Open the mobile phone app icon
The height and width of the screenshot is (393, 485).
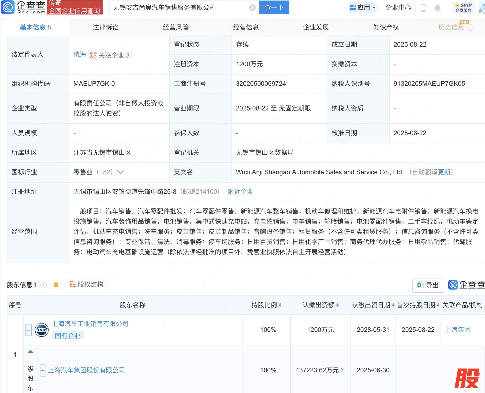pyautogui.click(x=423, y=8)
